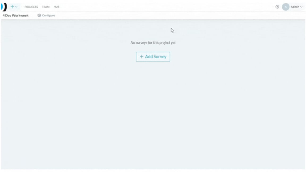Go to the TEAM menu
306x172 pixels.
pyautogui.click(x=46, y=7)
